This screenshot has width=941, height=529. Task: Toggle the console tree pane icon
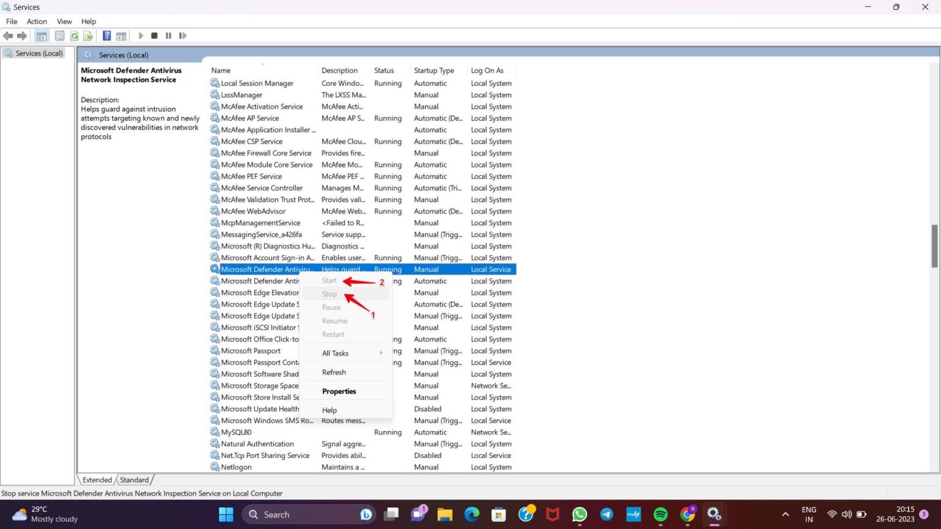pos(41,35)
